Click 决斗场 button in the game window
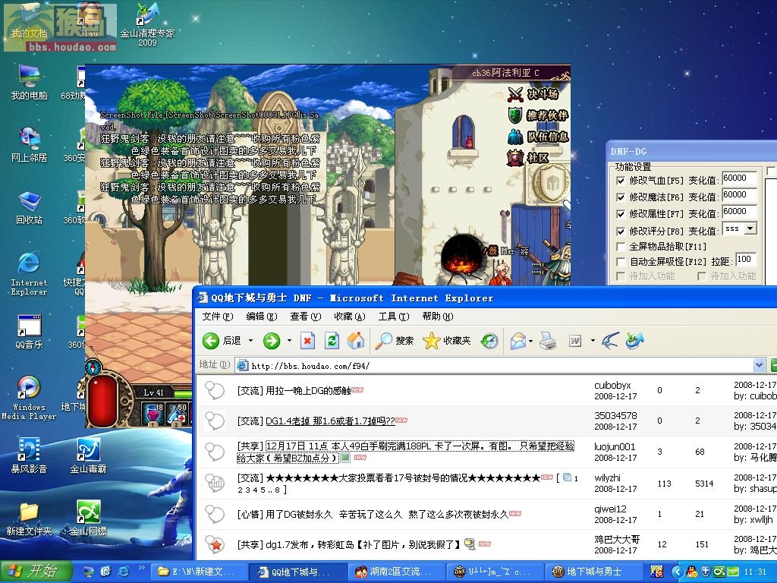 point(533,93)
